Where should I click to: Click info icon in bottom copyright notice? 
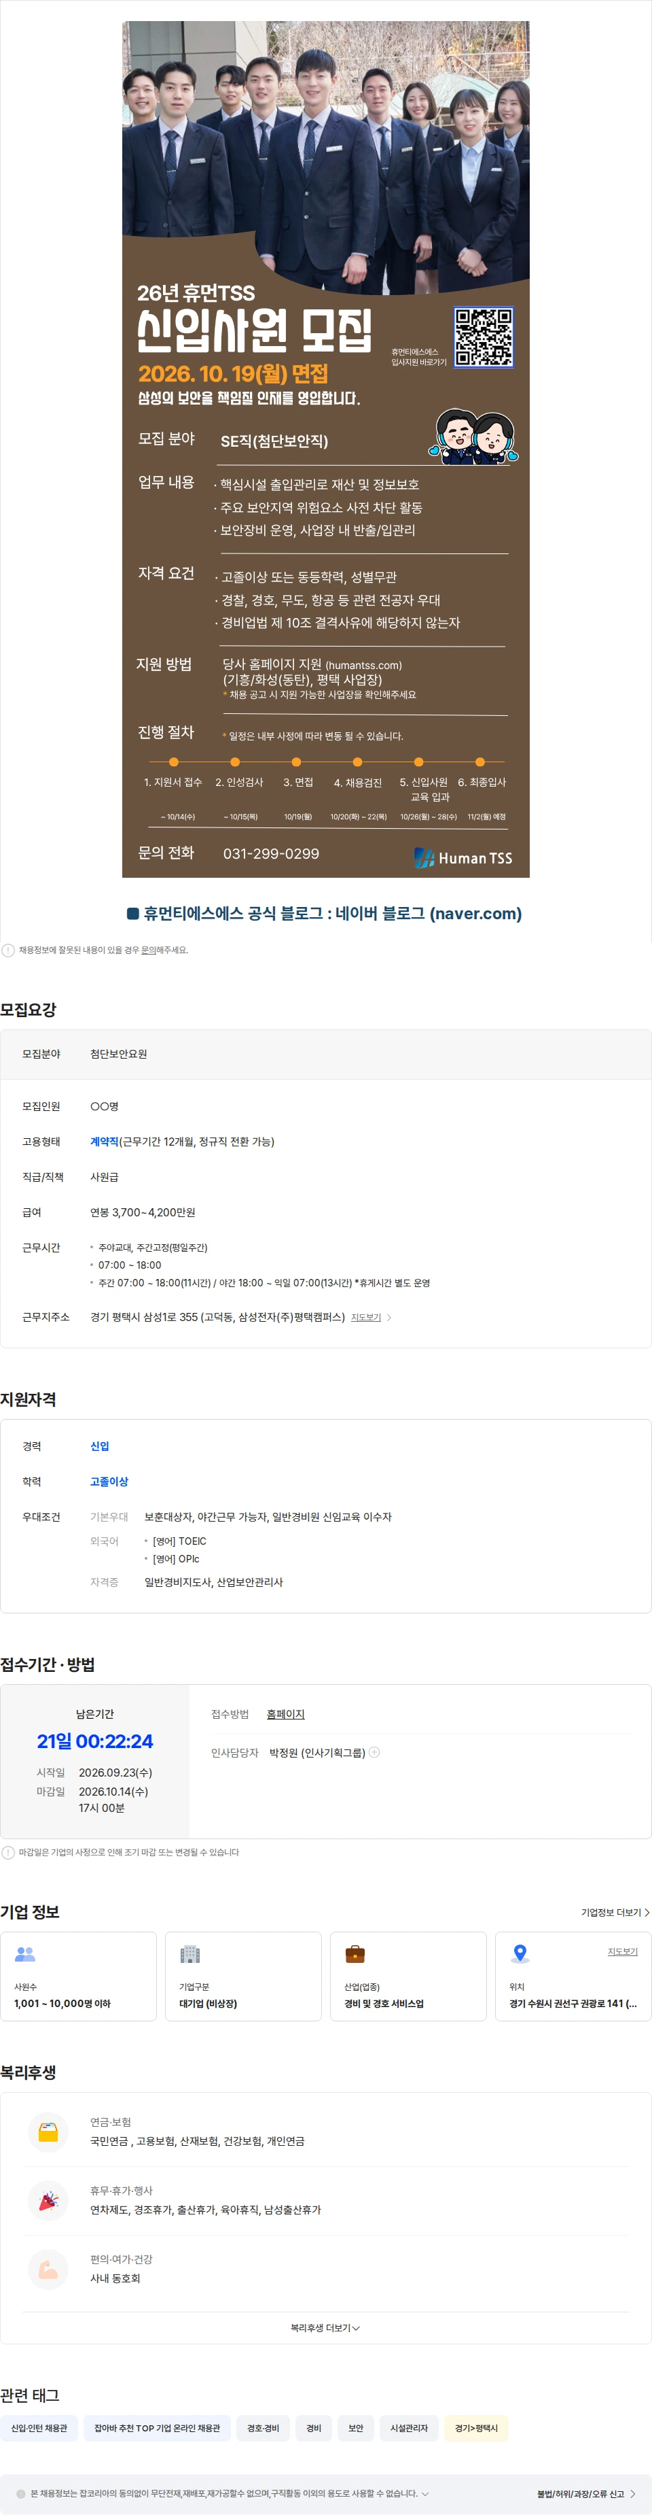coord(22,2493)
